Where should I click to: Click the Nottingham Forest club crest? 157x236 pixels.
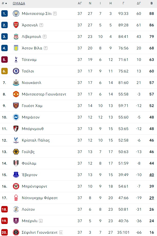click(16, 198)
